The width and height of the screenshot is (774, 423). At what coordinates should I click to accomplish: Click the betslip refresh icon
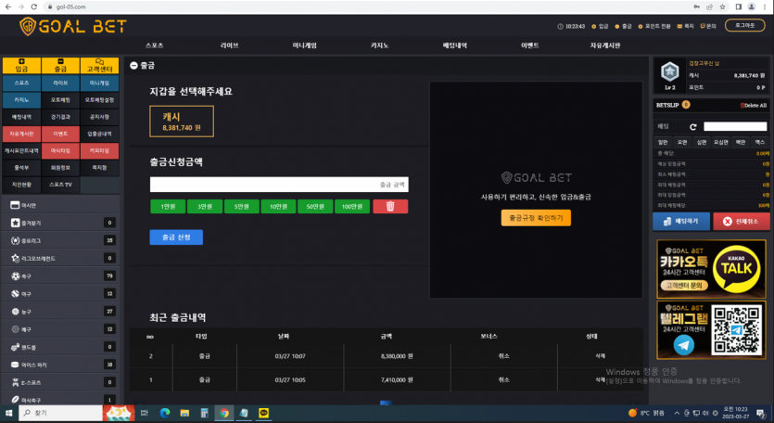click(x=692, y=126)
